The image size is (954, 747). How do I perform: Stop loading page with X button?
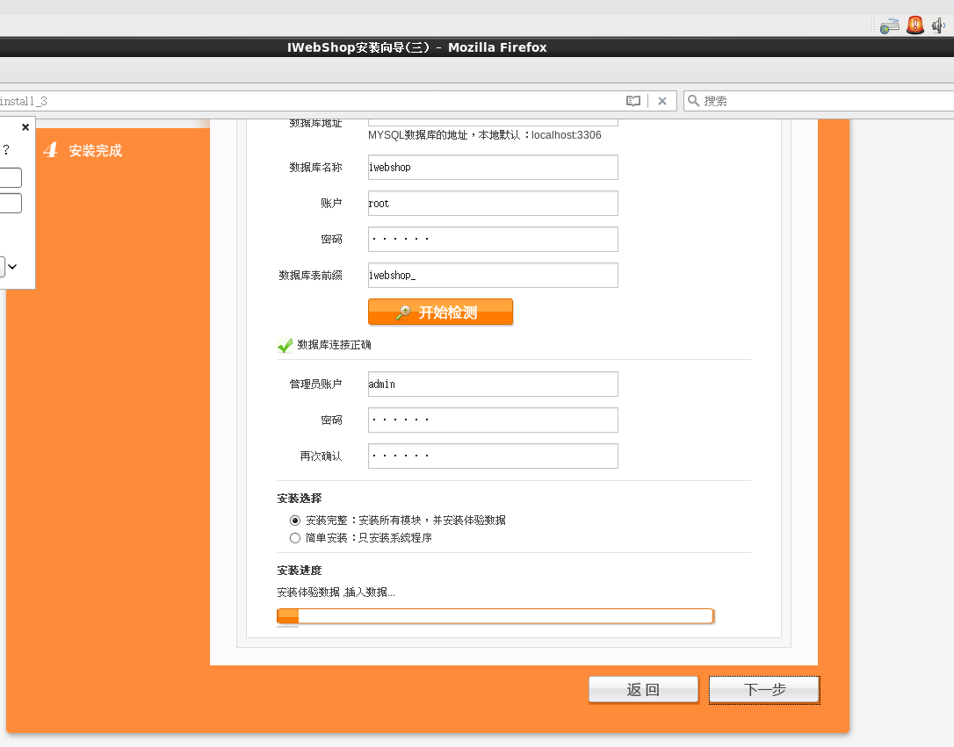pyautogui.click(x=662, y=101)
